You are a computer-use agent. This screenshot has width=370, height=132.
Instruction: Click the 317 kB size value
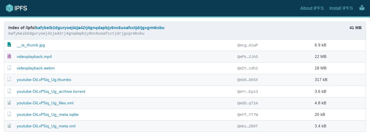click(x=321, y=80)
